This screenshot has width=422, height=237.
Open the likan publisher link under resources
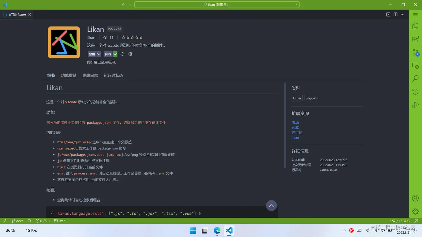coord(295,137)
